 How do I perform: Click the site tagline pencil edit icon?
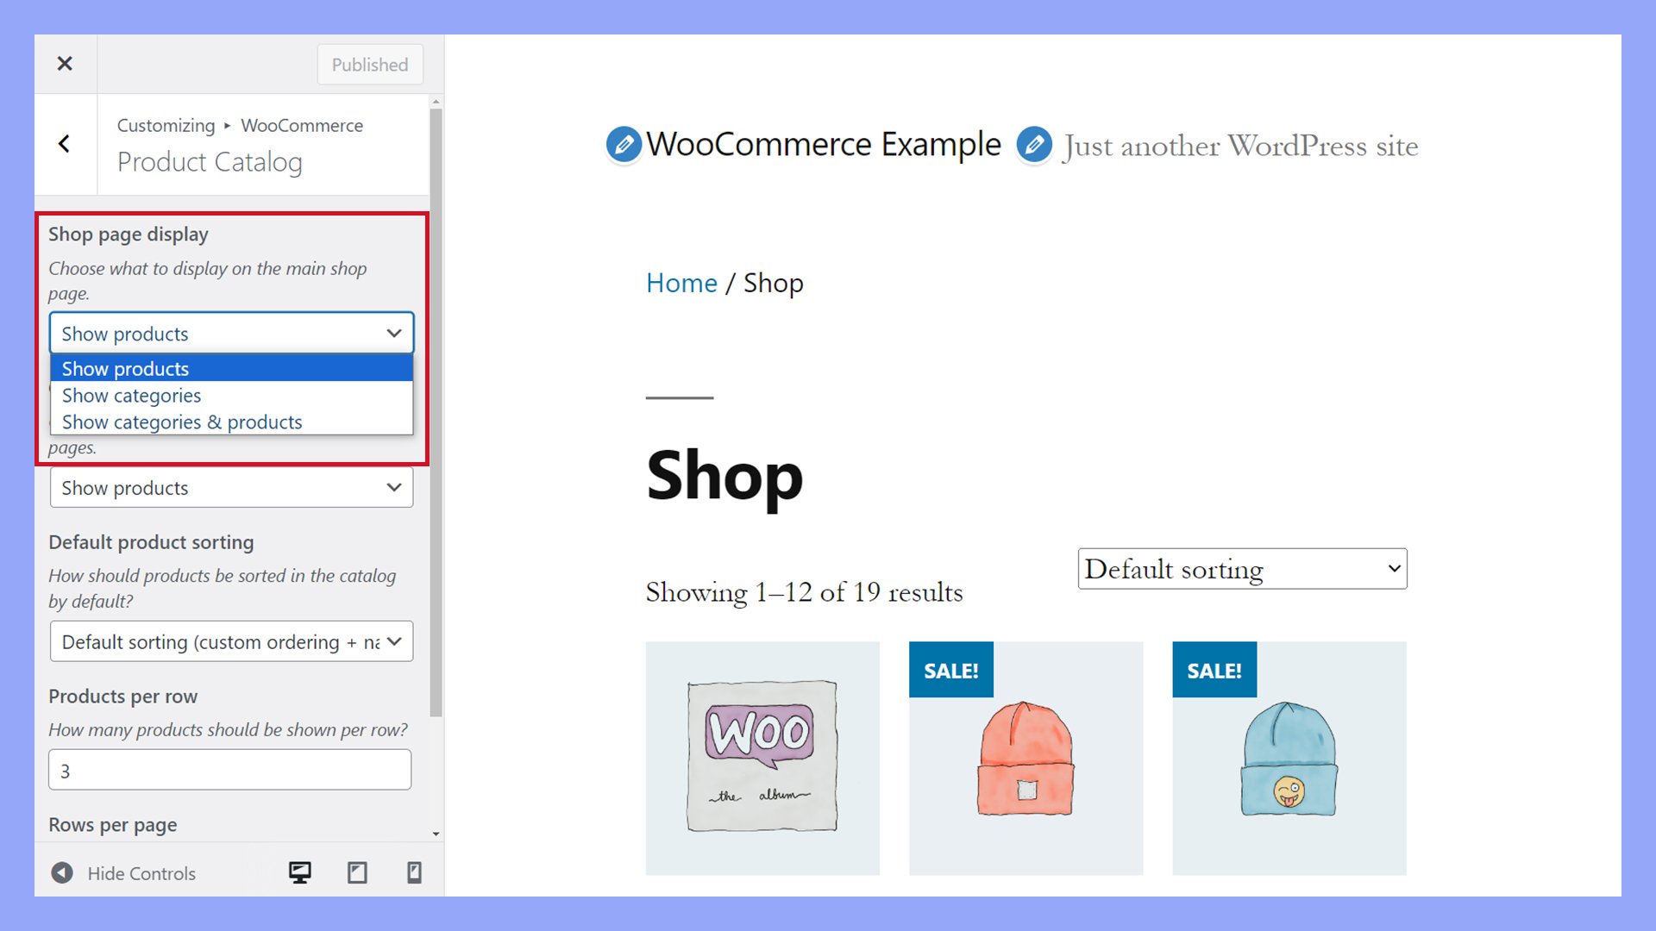pyautogui.click(x=1032, y=144)
